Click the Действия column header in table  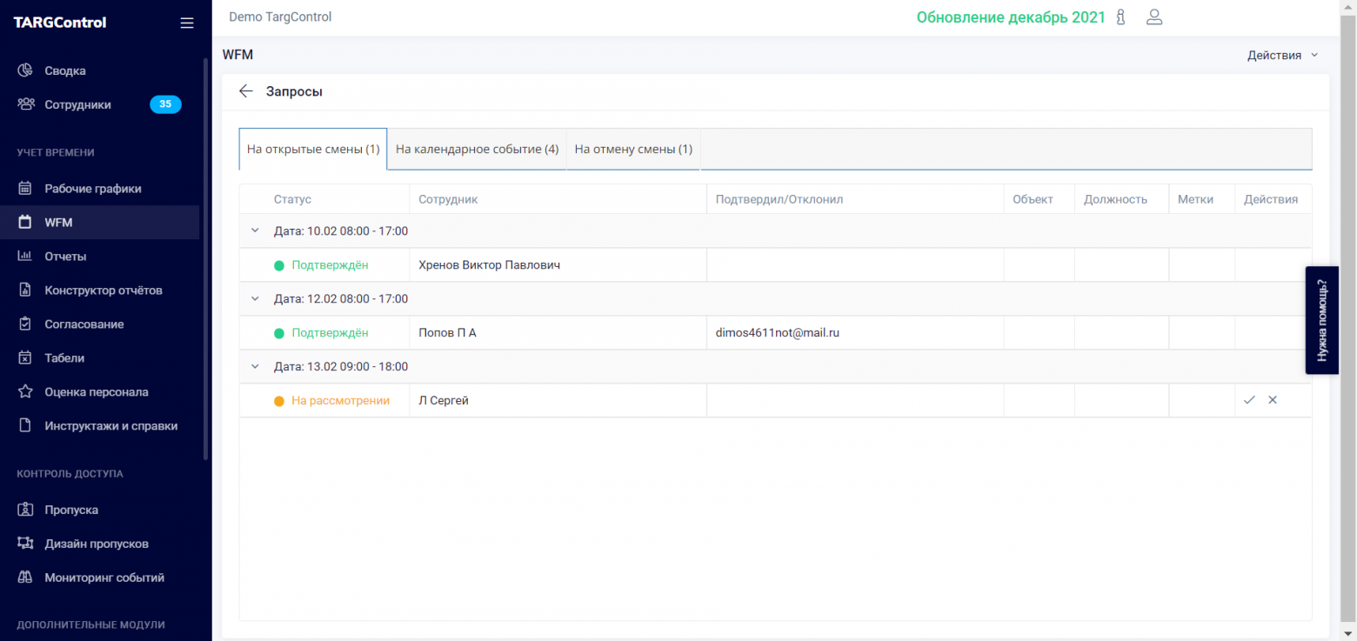pos(1271,199)
